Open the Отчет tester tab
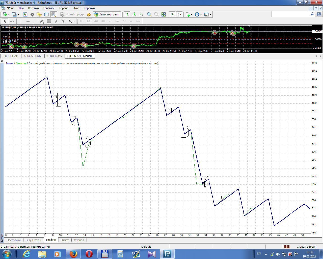Screen dimensions: 323x259 [x=65, y=240]
